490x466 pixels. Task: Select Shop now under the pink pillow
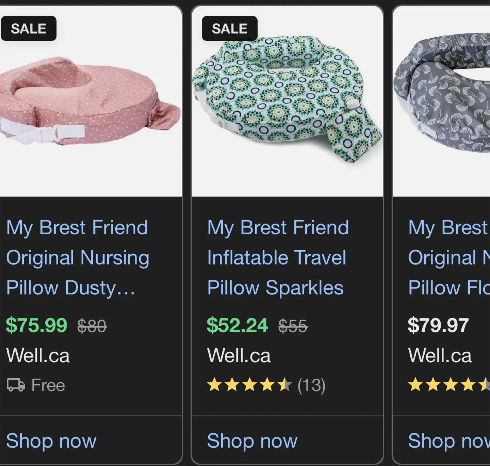51,441
